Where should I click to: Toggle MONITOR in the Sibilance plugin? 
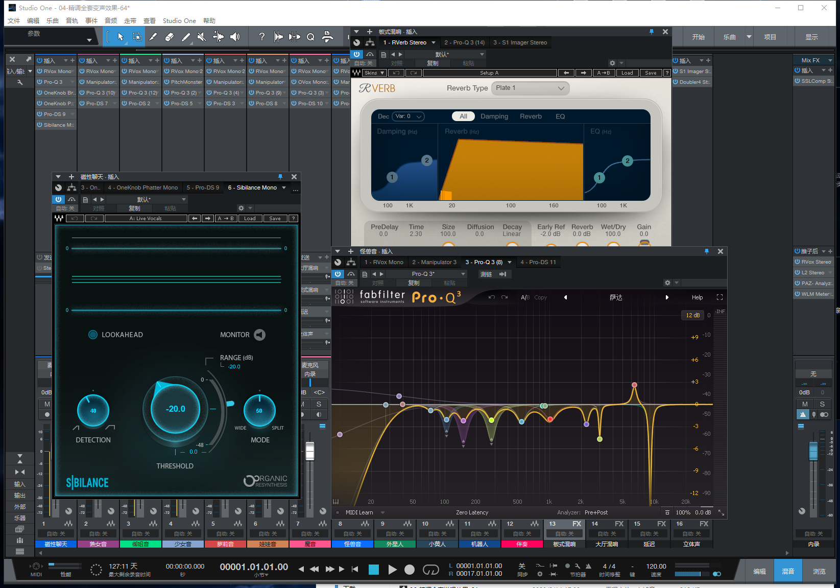[260, 335]
